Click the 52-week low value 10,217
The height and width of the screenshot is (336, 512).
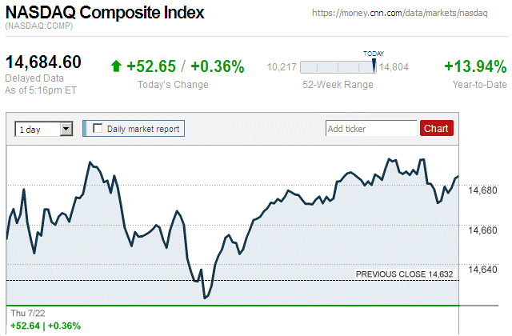click(x=282, y=67)
